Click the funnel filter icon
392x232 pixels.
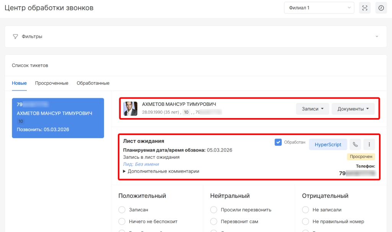15,36
